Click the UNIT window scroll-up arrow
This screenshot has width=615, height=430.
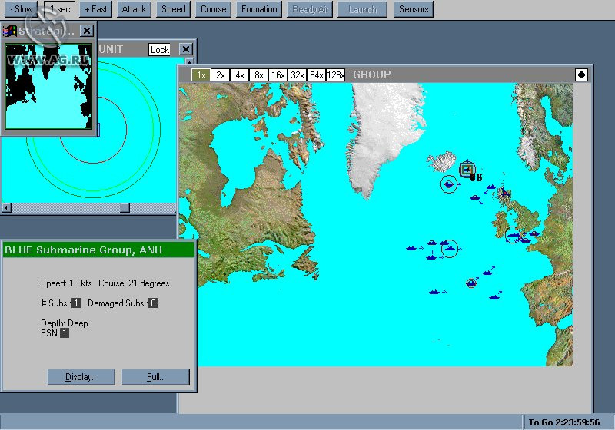click(189, 61)
